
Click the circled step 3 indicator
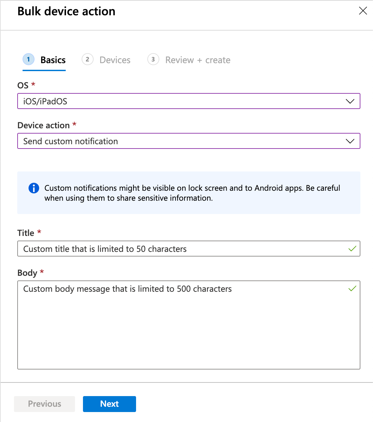point(153,59)
